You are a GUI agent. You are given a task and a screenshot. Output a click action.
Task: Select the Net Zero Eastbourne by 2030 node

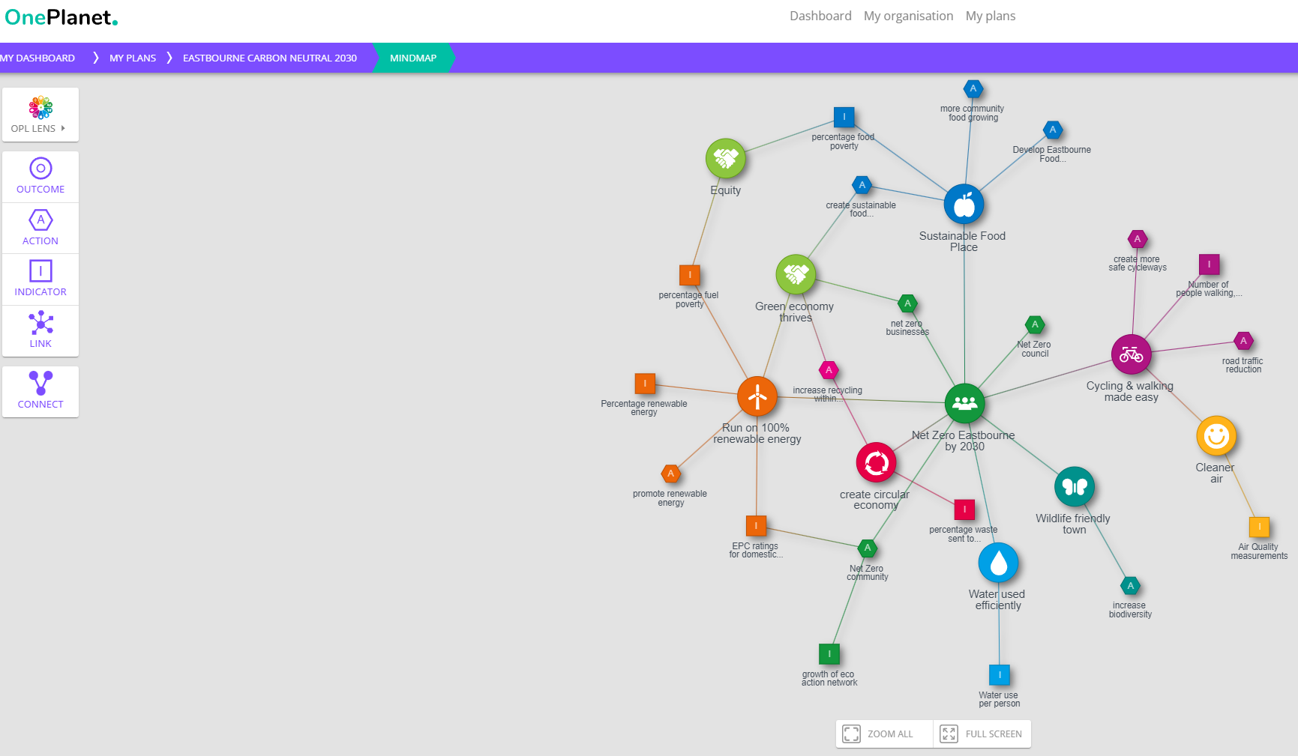click(x=964, y=403)
